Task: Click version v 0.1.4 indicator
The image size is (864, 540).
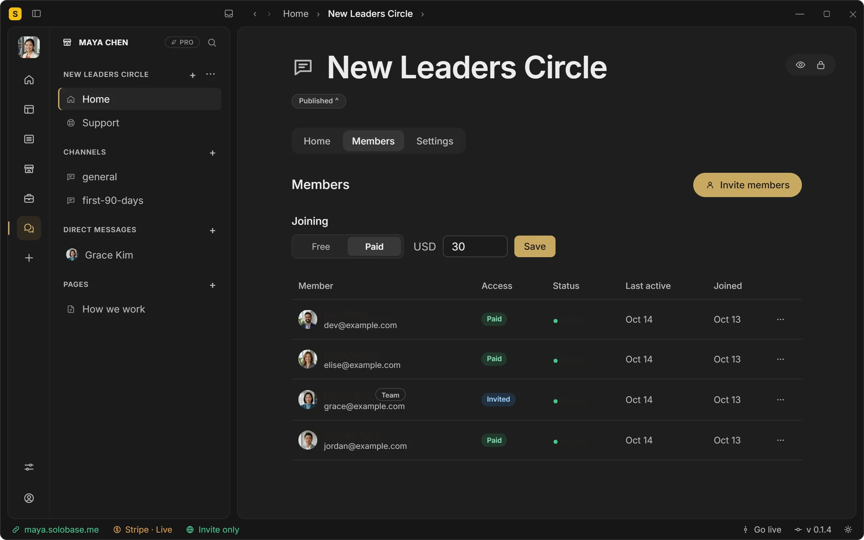Action: [x=813, y=529]
